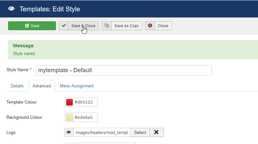Select the Advanced tab
The image size is (258, 144).
click(x=42, y=86)
